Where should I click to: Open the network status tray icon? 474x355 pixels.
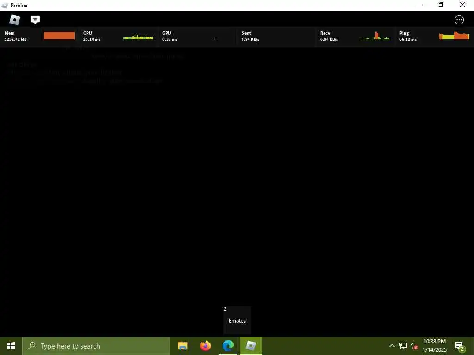tap(403, 346)
